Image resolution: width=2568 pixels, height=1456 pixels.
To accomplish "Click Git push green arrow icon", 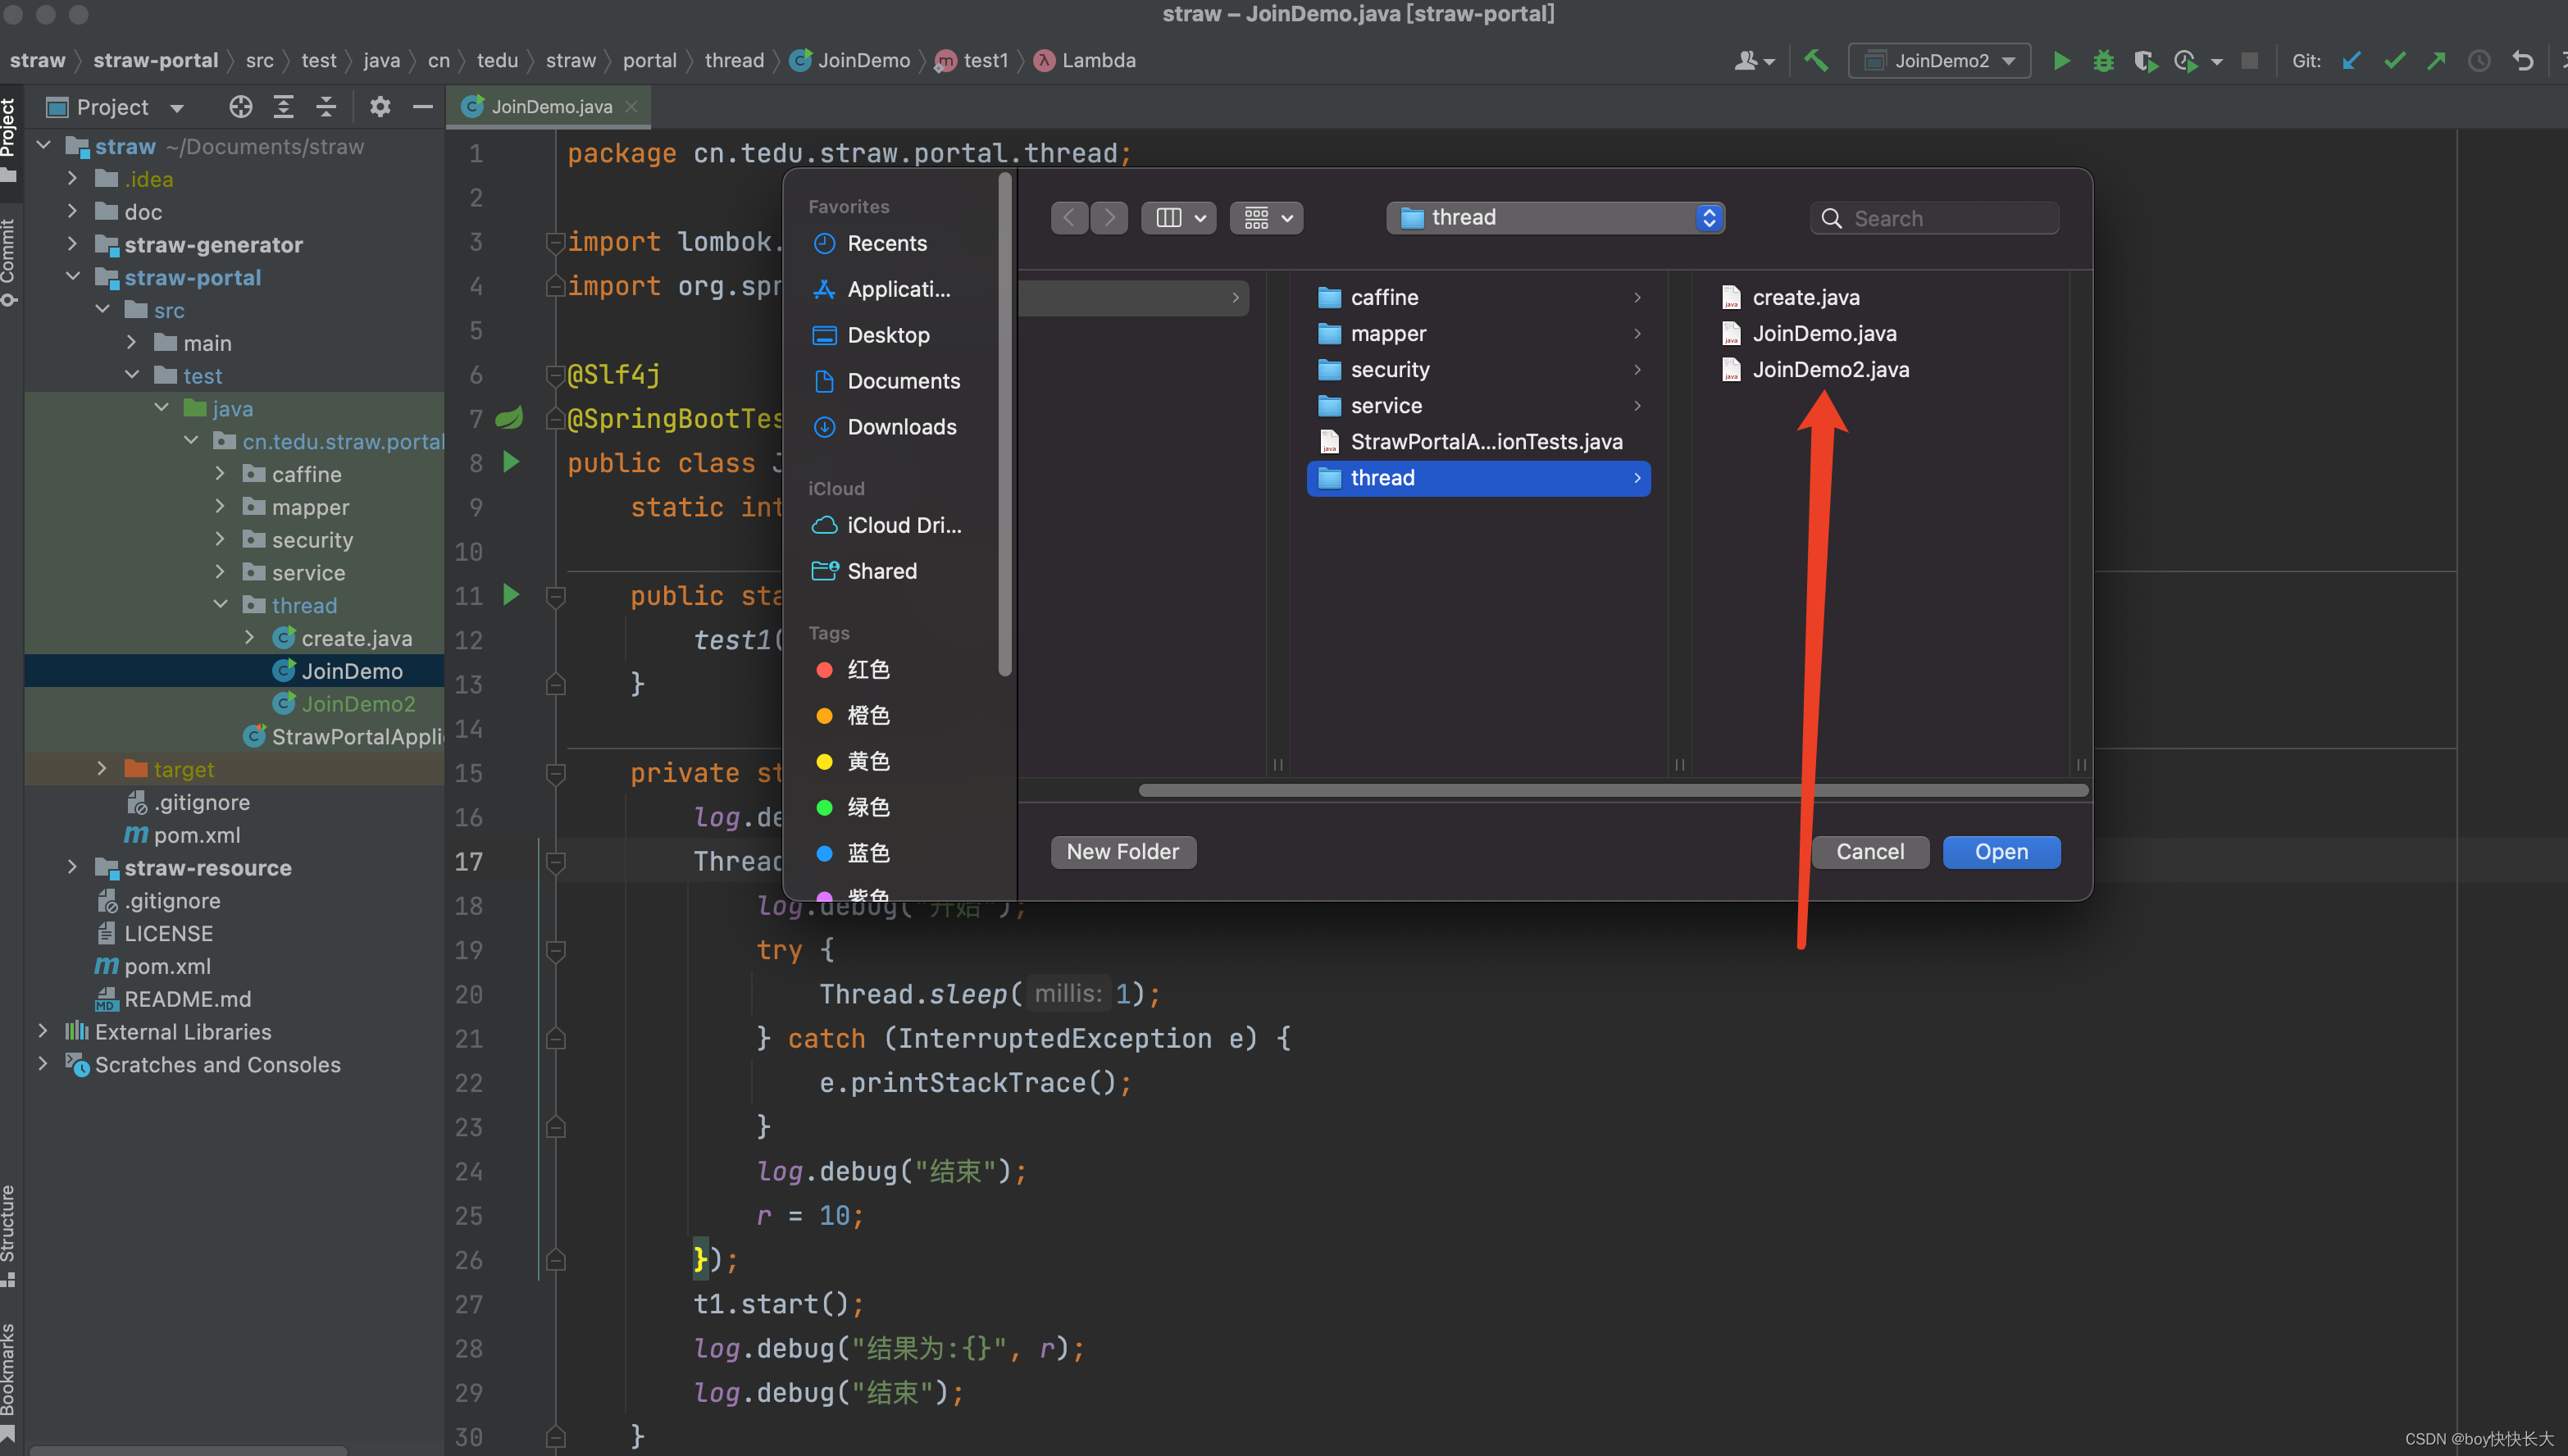I will [2436, 61].
